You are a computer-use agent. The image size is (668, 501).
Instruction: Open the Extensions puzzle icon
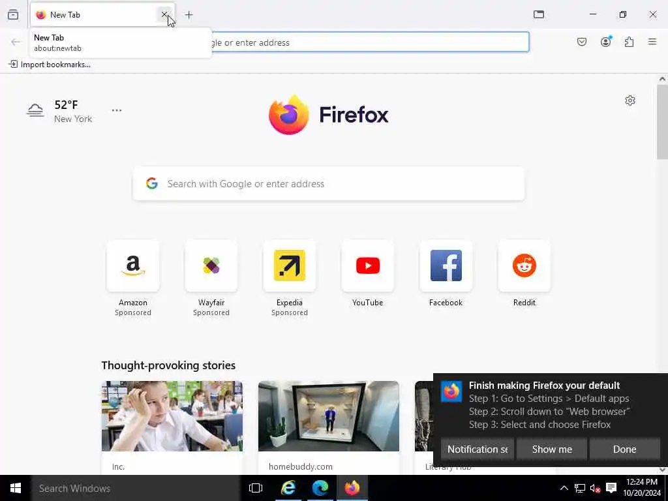coord(629,42)
